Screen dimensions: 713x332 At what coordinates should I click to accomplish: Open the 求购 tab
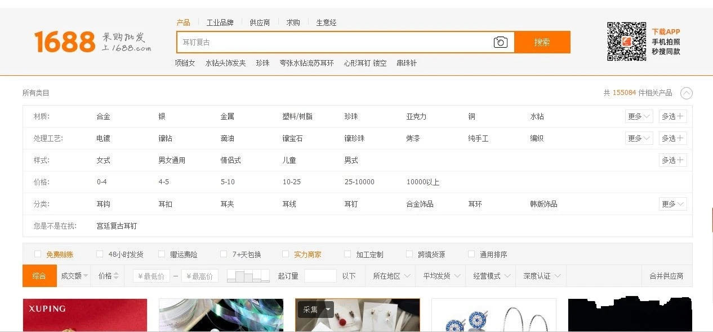(293, 22)
